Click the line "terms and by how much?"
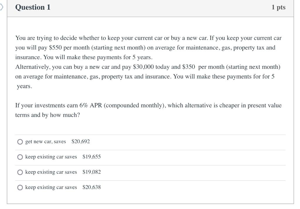The image size is (300, 209). 47,115
